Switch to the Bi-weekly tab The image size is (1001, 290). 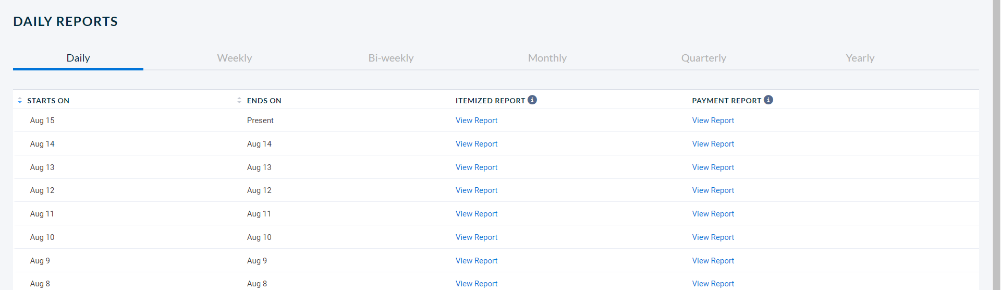pyautogui.click(x=391, y=58)
